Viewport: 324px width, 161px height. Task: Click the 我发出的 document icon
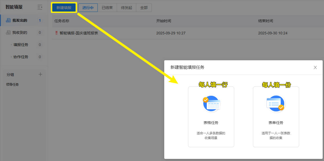tap(8, 21)
